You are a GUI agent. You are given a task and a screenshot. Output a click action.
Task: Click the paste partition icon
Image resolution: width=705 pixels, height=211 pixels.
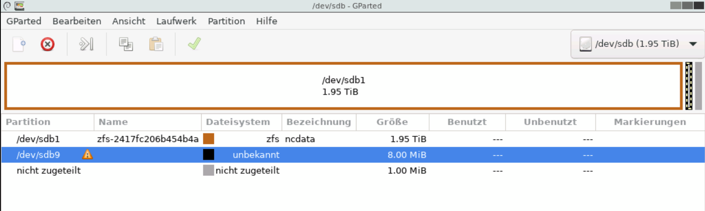pos(156,44)
